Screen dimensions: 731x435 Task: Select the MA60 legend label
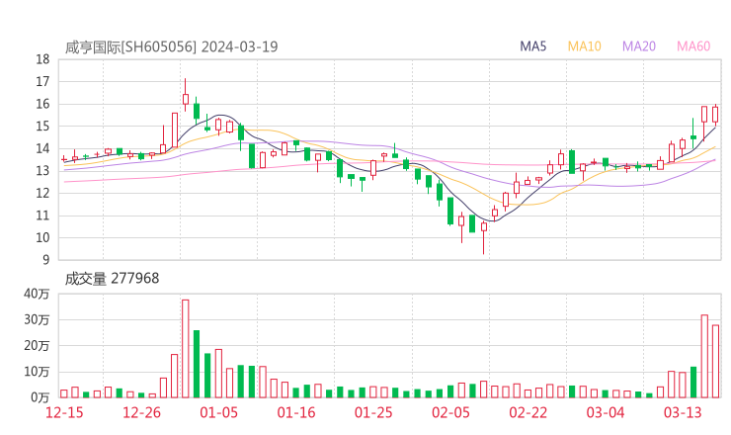coord(693,46)
